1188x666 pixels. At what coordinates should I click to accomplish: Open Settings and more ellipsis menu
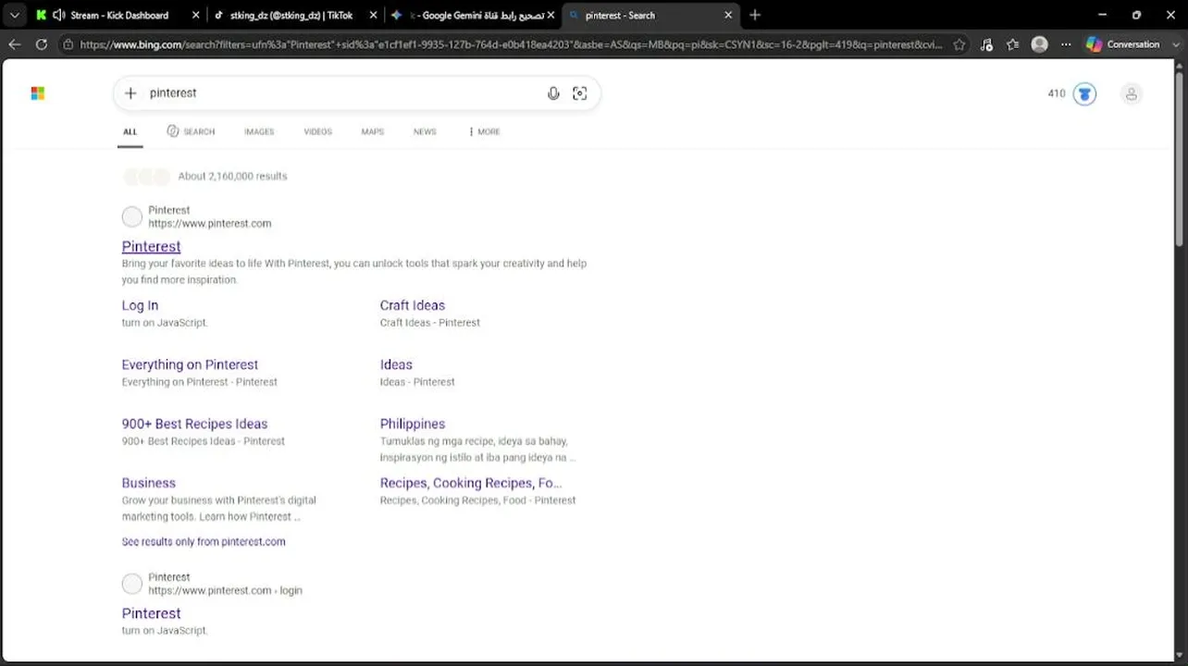[x=1066, y=44]
